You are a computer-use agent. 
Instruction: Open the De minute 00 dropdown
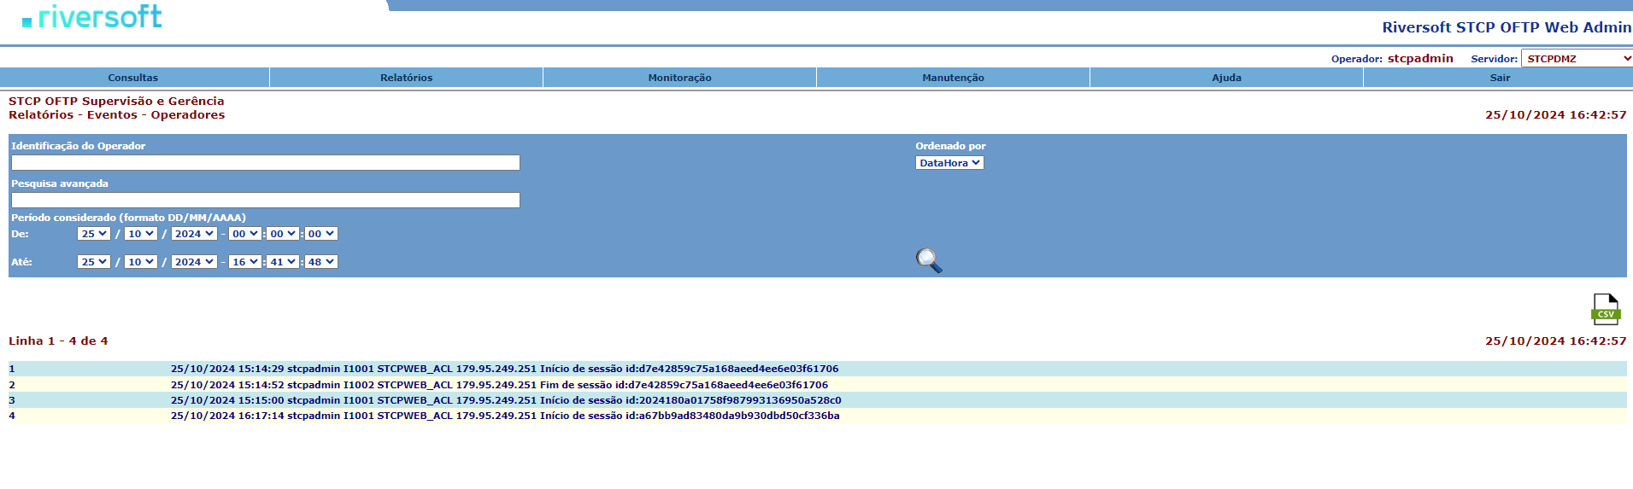(283, 234)
